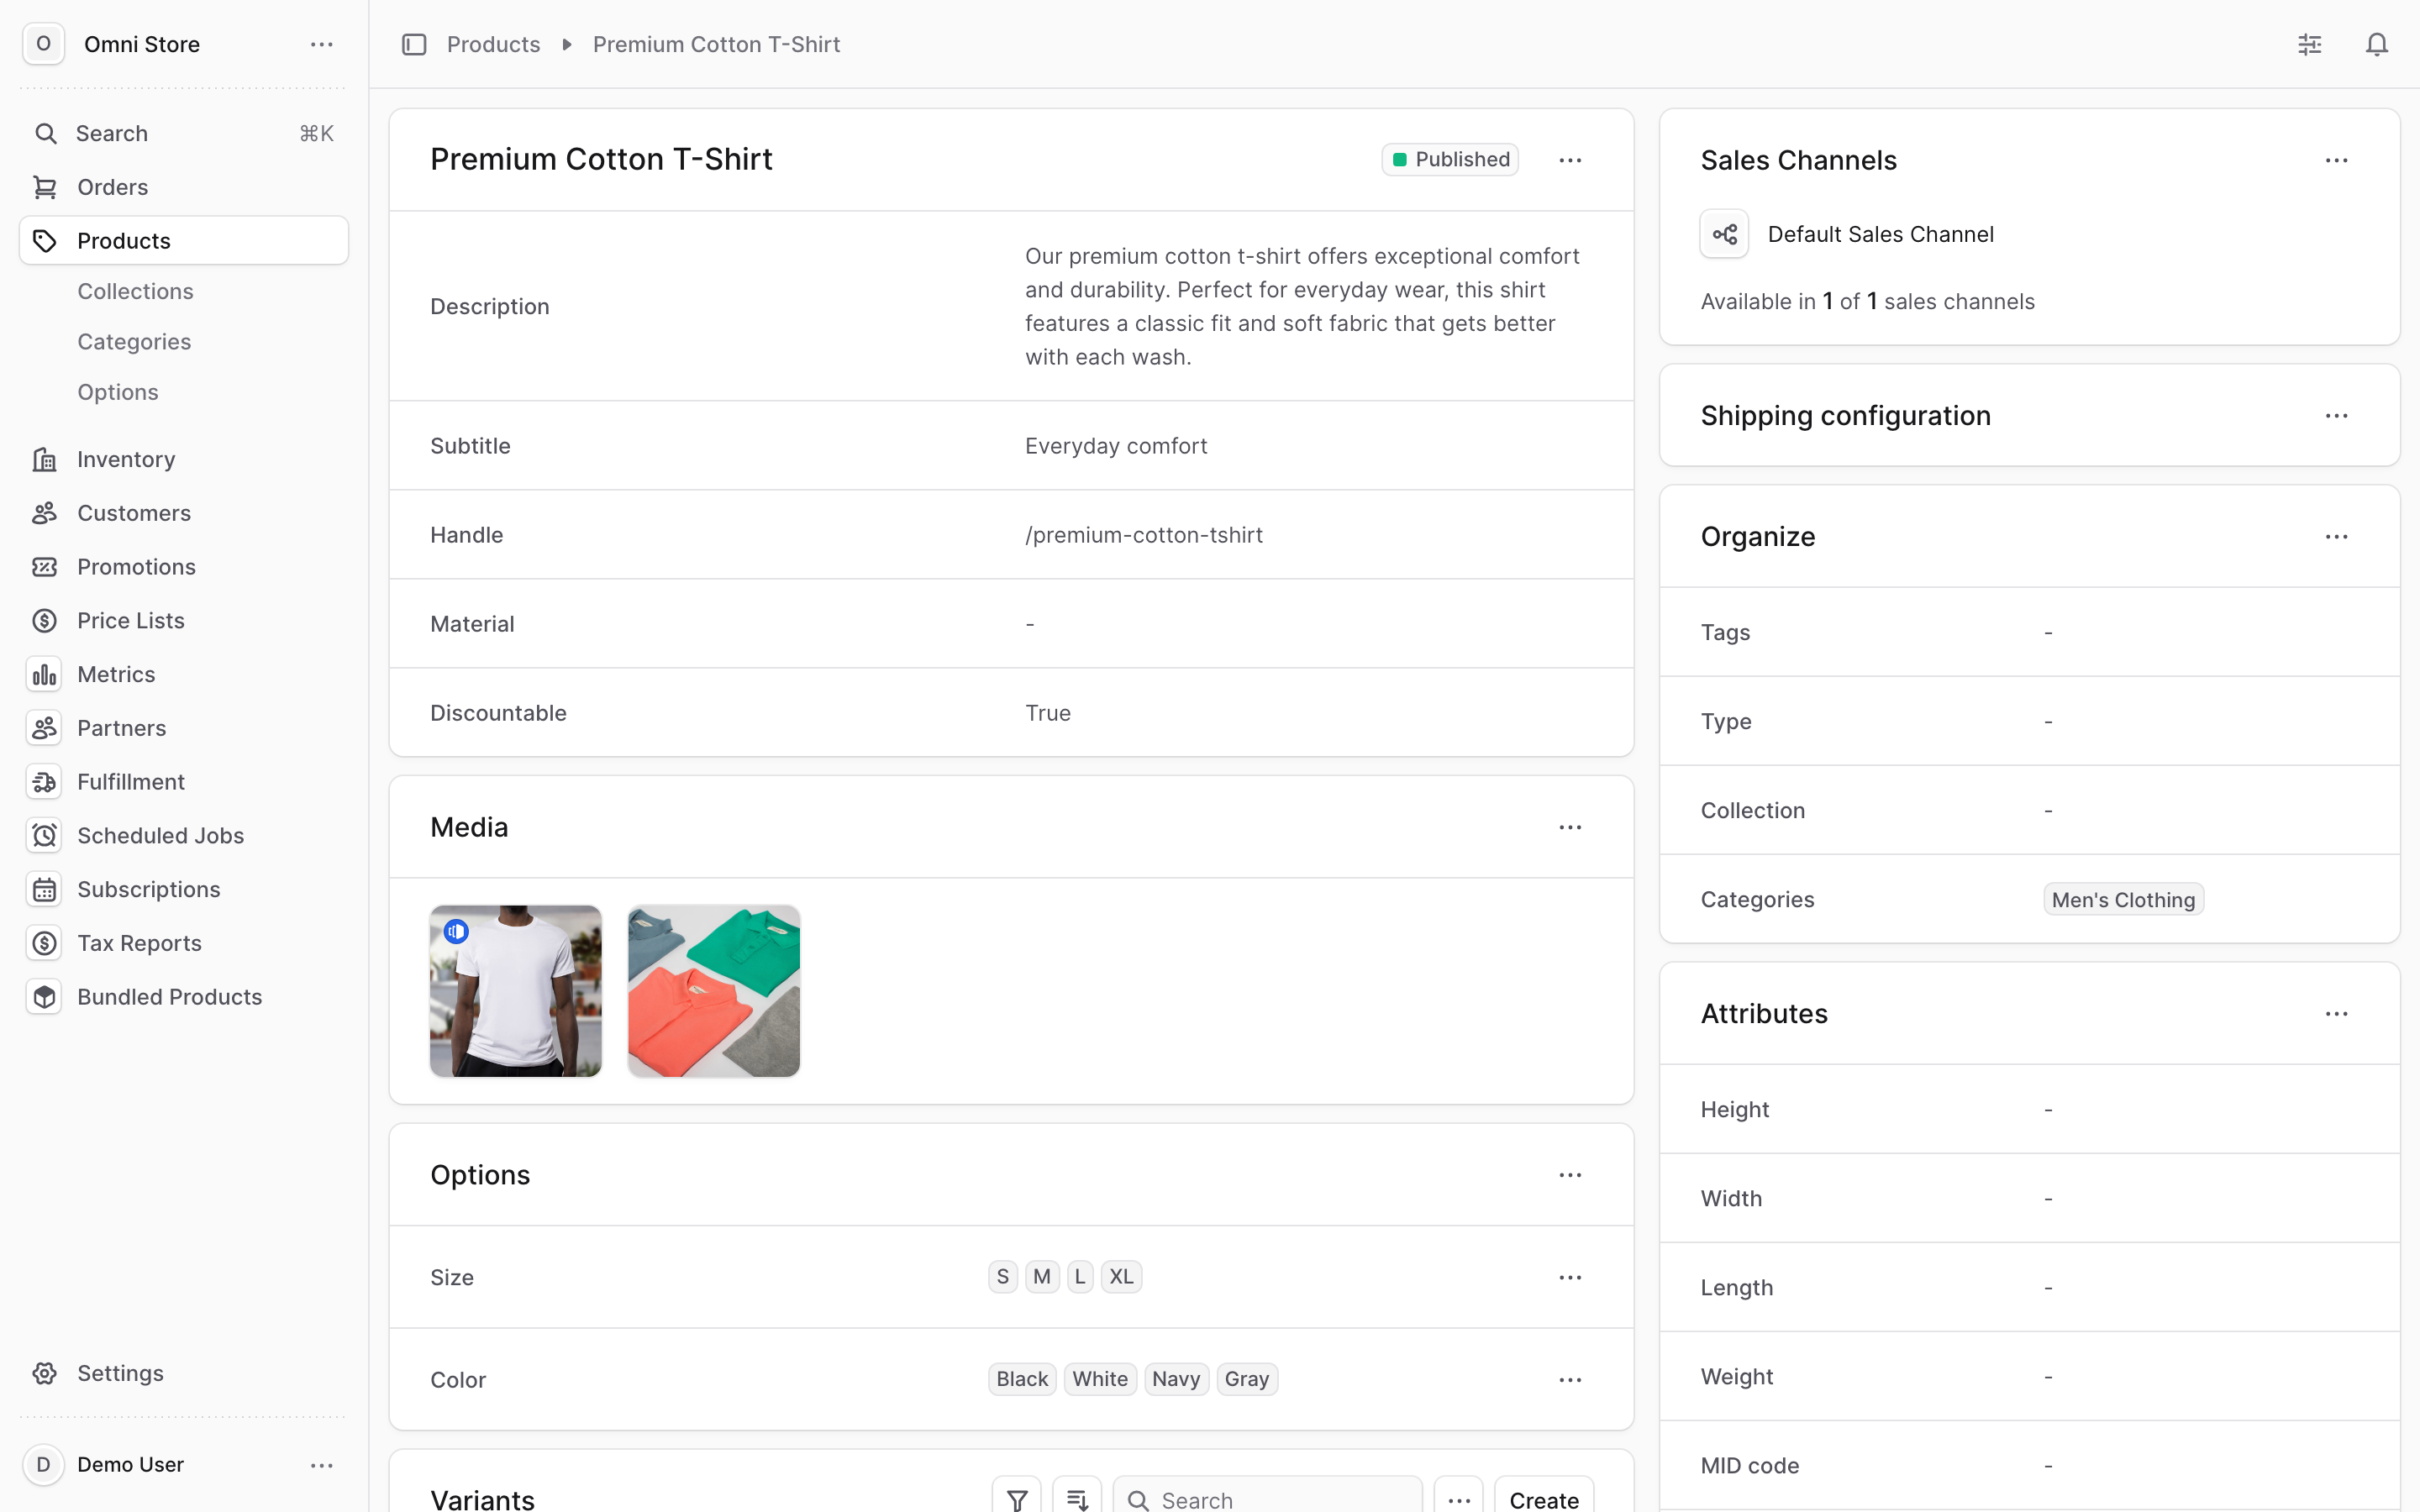Click the Gray color chip
The width and height of the screenshot is (2420, 1512).
1247,1379
